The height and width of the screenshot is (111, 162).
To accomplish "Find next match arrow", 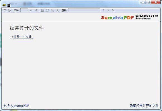I will coord(108,10).
